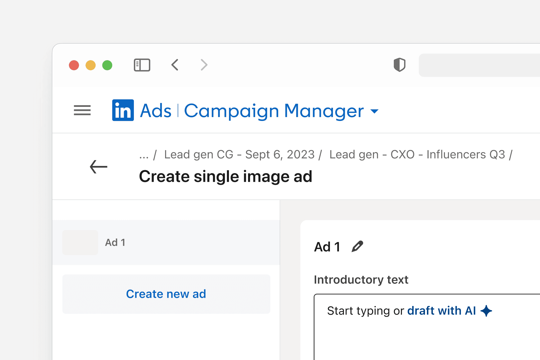The width and height of the screenshot is (540, 360).
Task: Click the privacy shield icon
Action: pyautogui.click(x=399, y=65)
